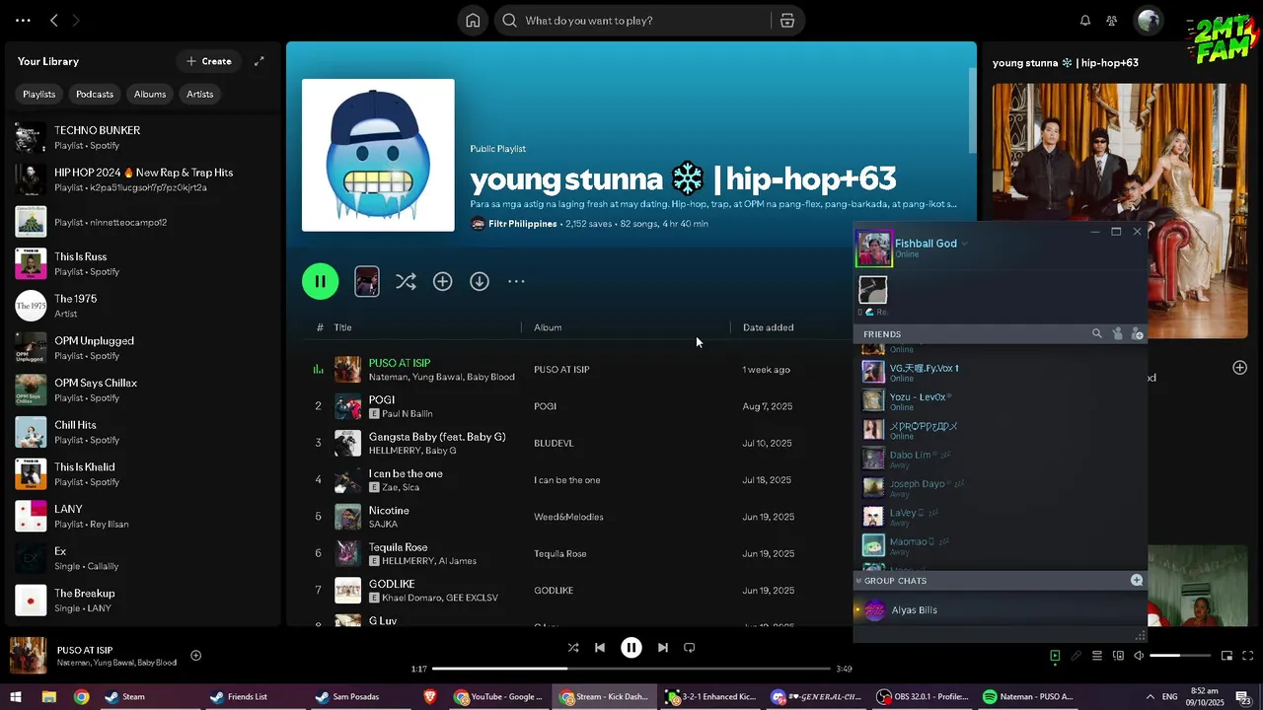Filter library by Artists chip
This screenshot has height=710, width=1263.
pyautogui.click(x=200, y=94)
